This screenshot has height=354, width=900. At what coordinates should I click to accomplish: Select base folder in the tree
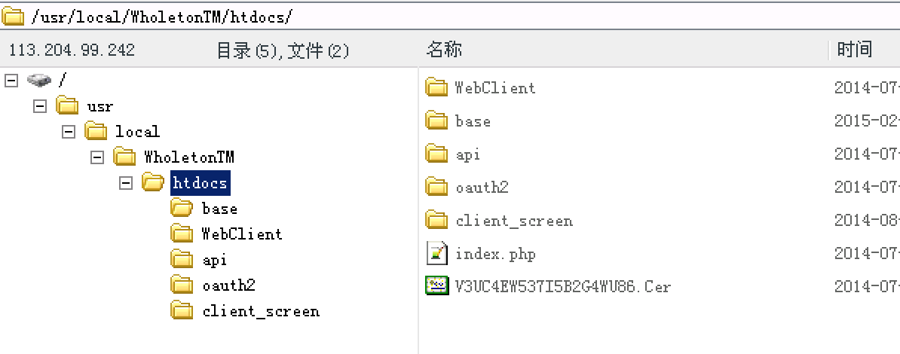(220, 209)
